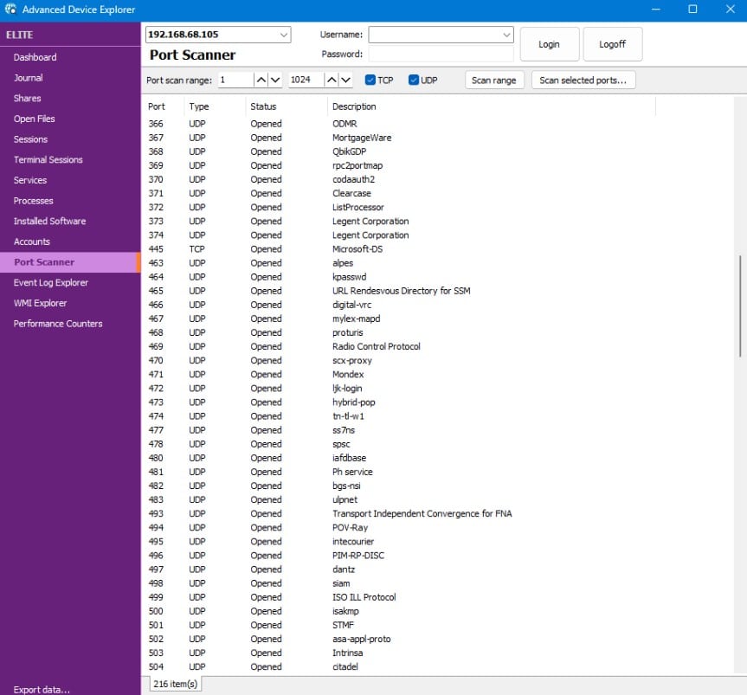Select the Radio Control Protocol row
The image size is (747, 695).
[x=399, y=347]
